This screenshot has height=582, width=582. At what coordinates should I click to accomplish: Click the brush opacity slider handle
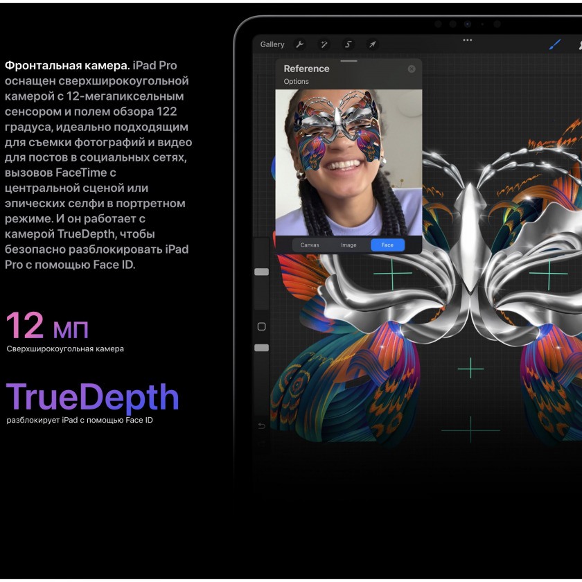pos(262,348)
